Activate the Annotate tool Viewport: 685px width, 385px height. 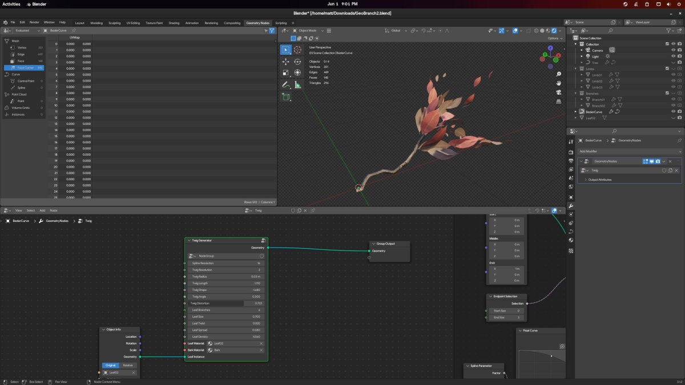[x=286, y=85]
